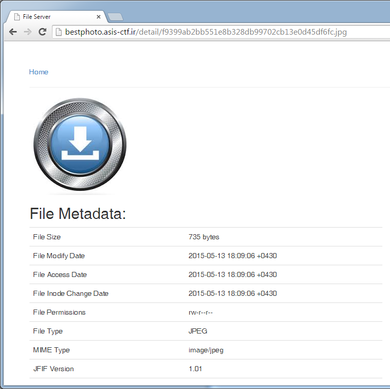390x389 pixels.
Task: Open a new browser tab
Action: 115,17
